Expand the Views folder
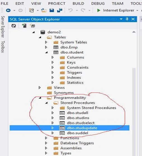Image resolution: width=142 pixels, height=156 pixels. (40, 88)
